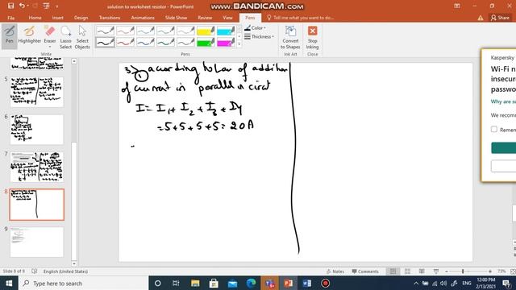
Task: Click white button in Kaspersky popup
Action: point(503,166)
